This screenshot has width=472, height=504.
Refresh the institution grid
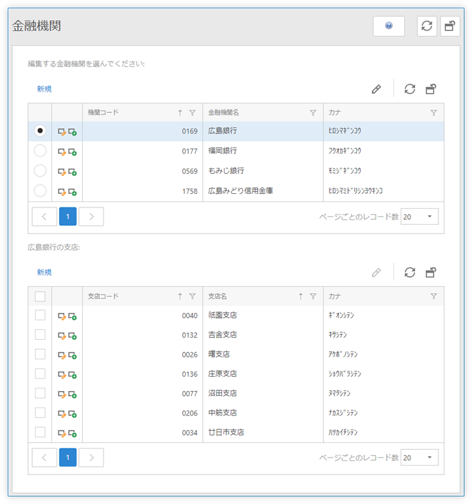pos(410,89)
